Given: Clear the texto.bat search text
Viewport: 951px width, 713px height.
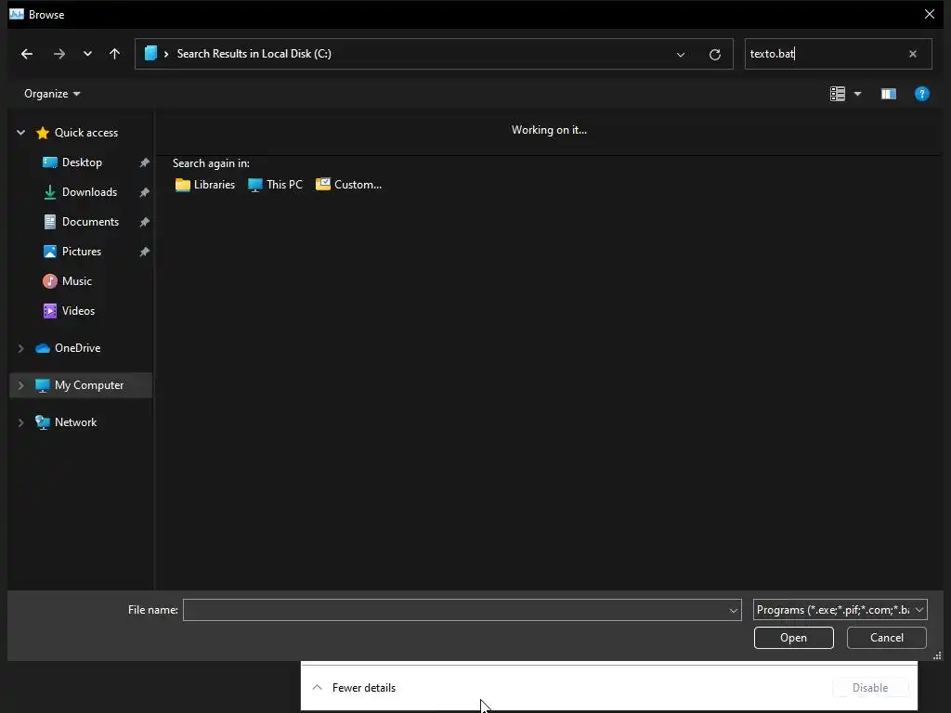Looking at the screenshot, I should point(913,54).
